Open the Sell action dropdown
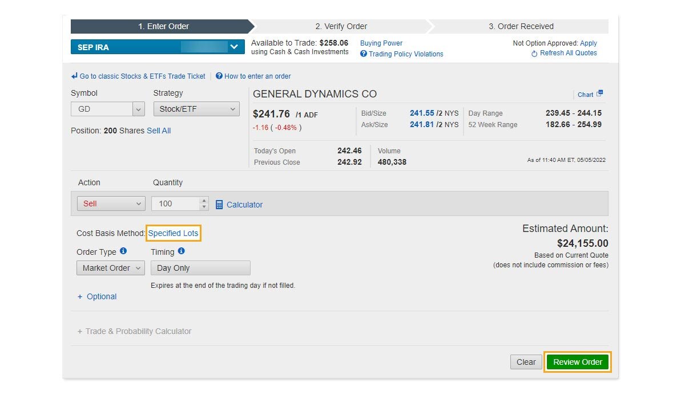 (111, 203)
